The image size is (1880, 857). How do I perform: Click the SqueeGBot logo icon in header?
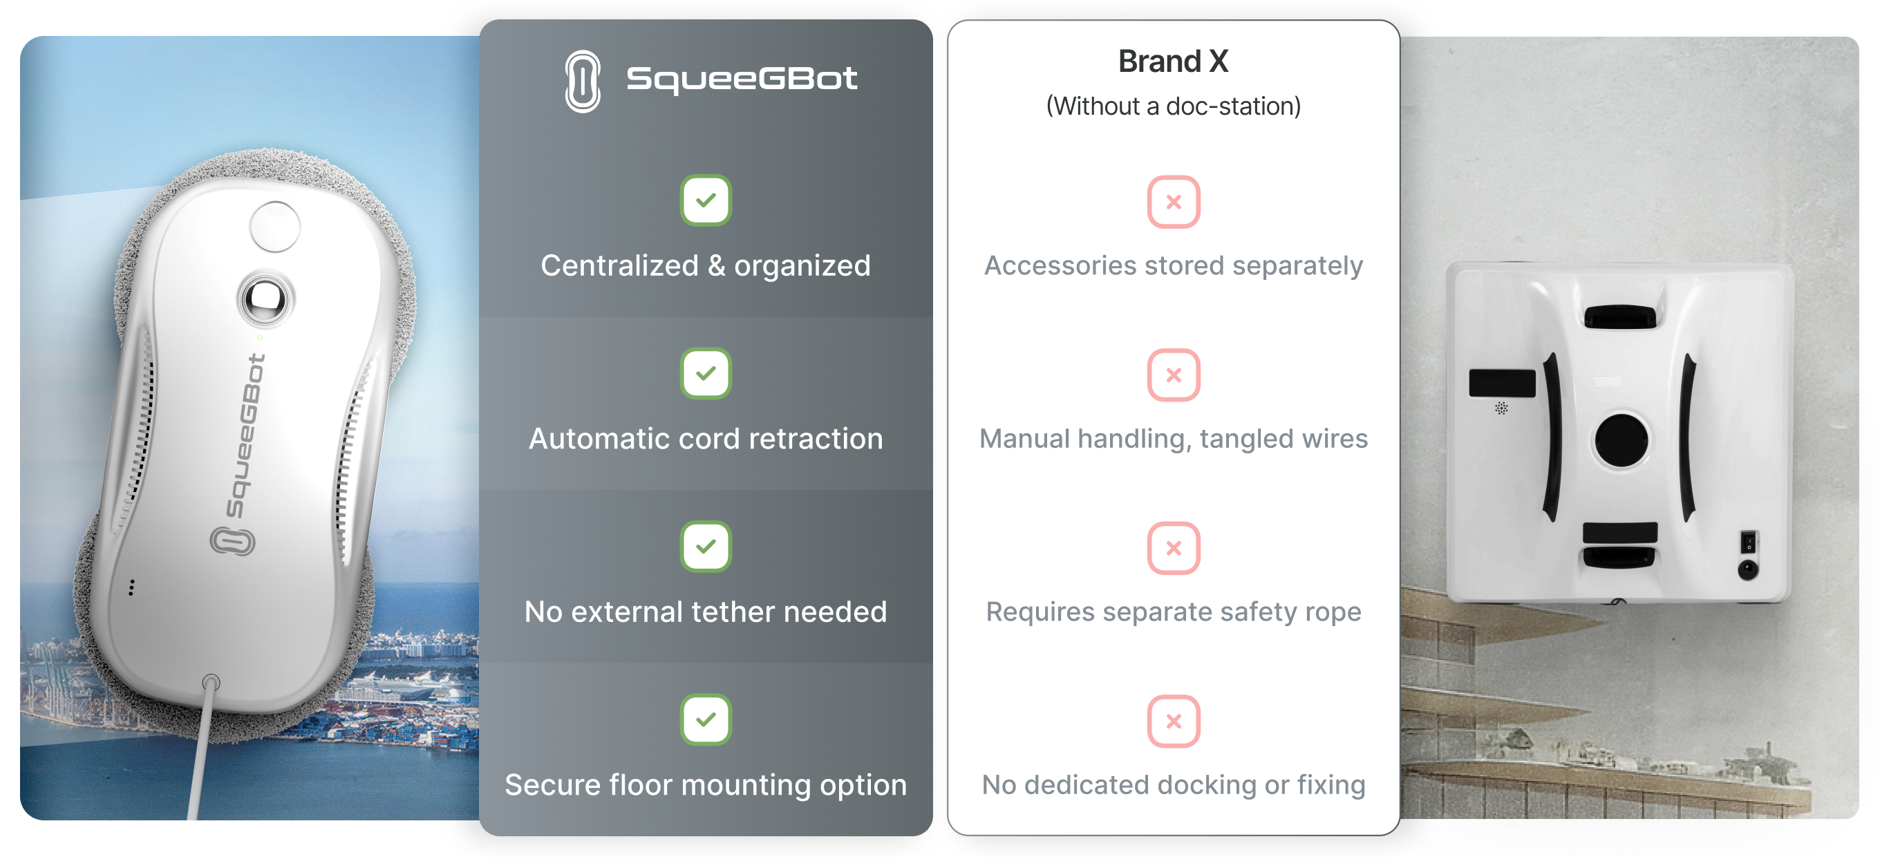[x=583, y=80]
